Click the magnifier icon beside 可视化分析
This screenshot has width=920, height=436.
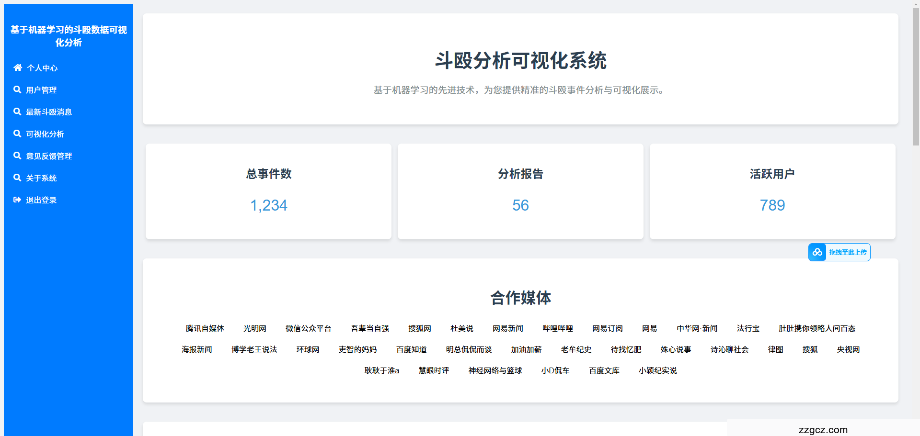point(17,134)
